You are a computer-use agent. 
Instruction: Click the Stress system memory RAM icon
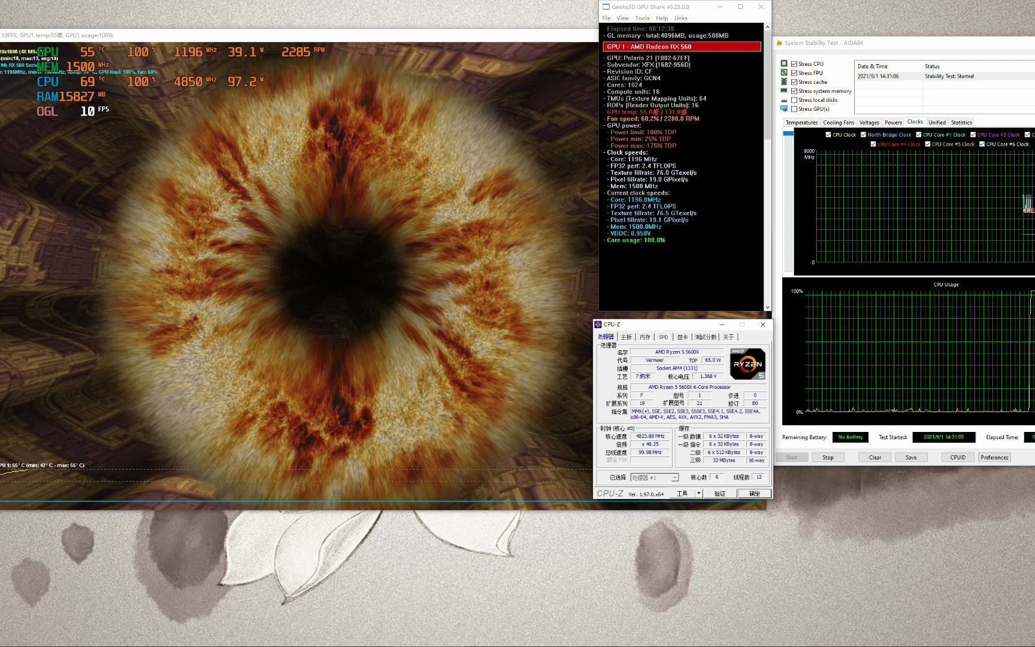tap(784, 90)
